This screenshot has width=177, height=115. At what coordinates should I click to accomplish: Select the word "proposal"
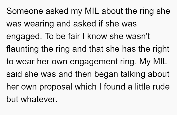tap(56, 87)
